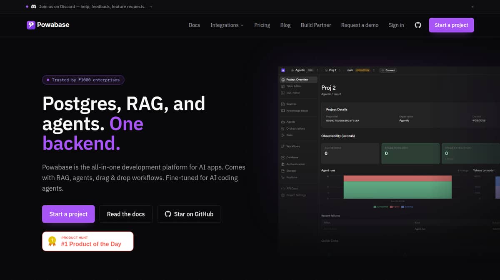The height and width of the screenshot is (280, 500).
Task: Click the Database icon in dashboard sidebar
Action: [283, 157]
